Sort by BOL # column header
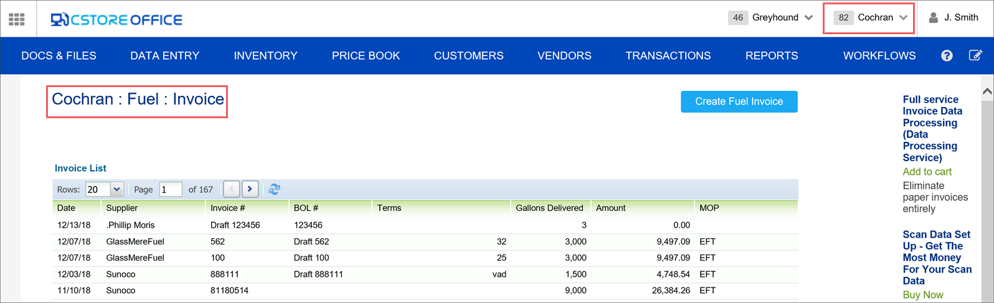This screenshot has height=303, width=994. 306,208
